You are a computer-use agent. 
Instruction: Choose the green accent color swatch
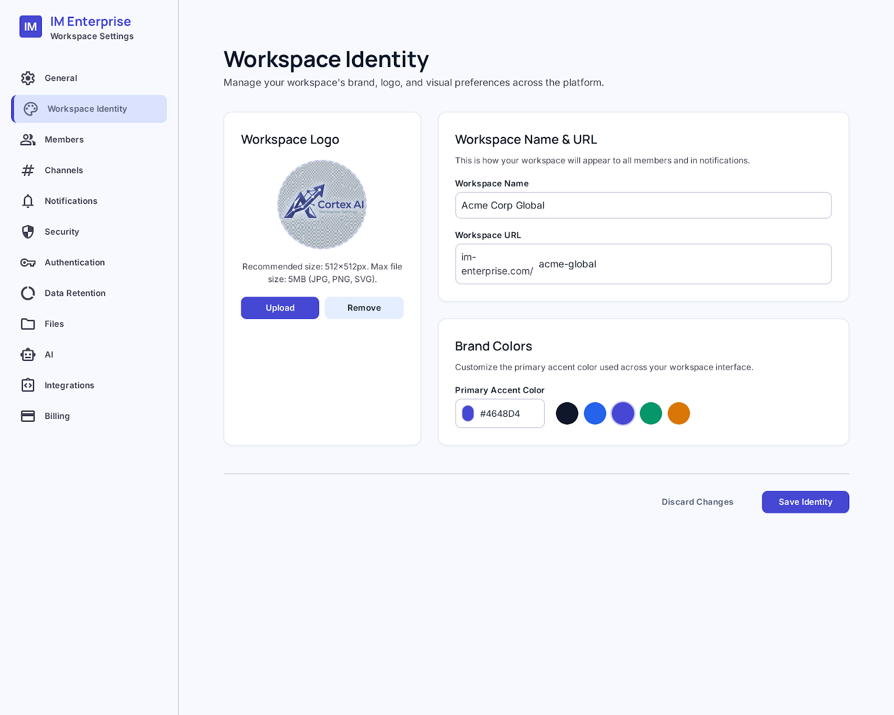click(651, 413)
